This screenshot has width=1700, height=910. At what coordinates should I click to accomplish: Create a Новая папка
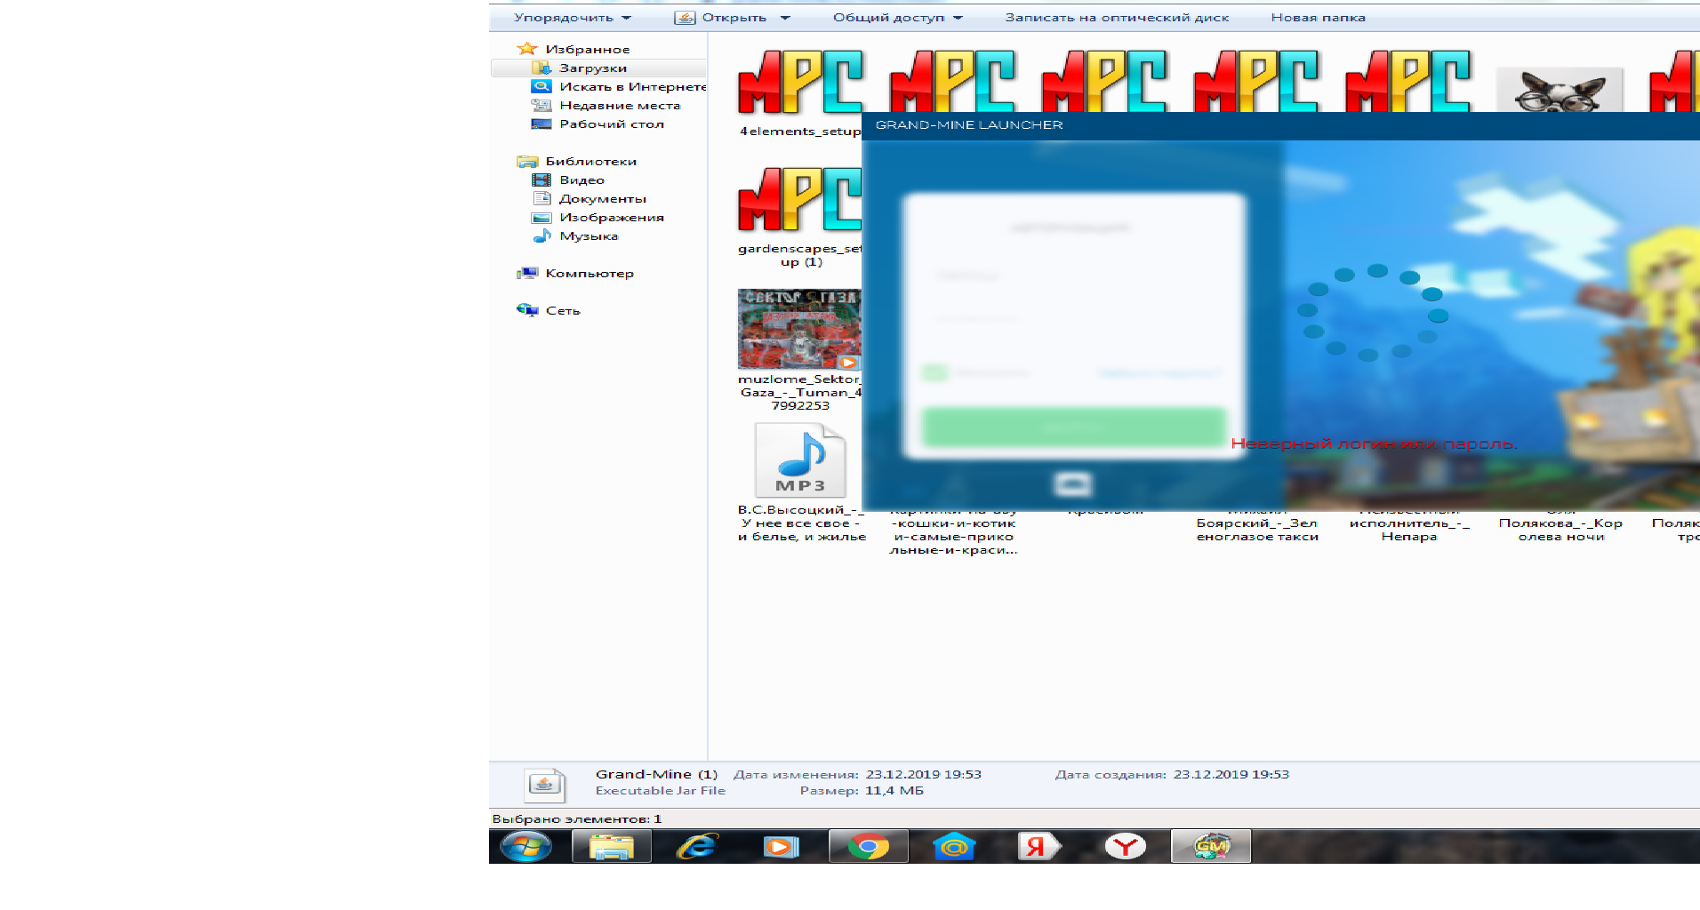pos(1318,18)
